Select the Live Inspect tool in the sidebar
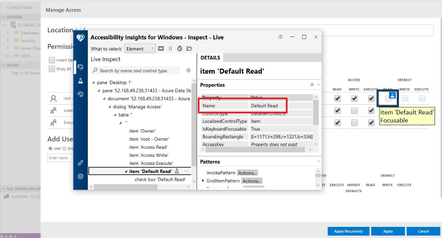Image resolution: width=442 pixels, height=238 pixels. coord(81,66)
